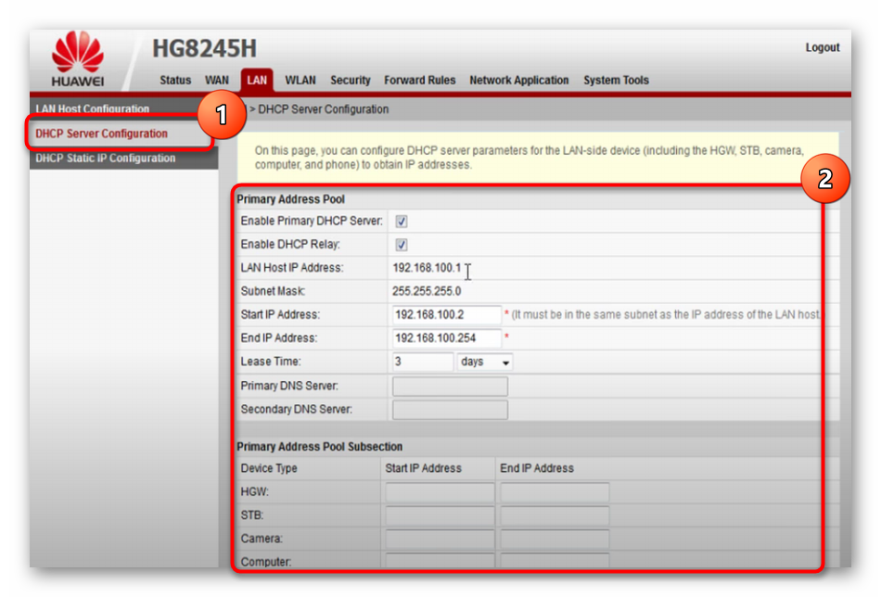The width and height of the screenshot is (881, 597).
Task: Select DHCP Server Configuration in sidebar
Action: (x=101, y=133)
